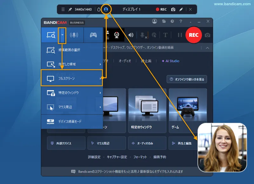This screenshot has height=184, width=254.
Task: Open the フォーマット link
Action: pos(140,157)
